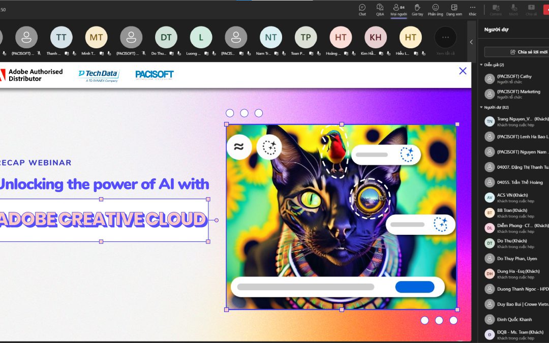
Task: Select the HT avatar for Hoàng
Action: pos(341,37)
